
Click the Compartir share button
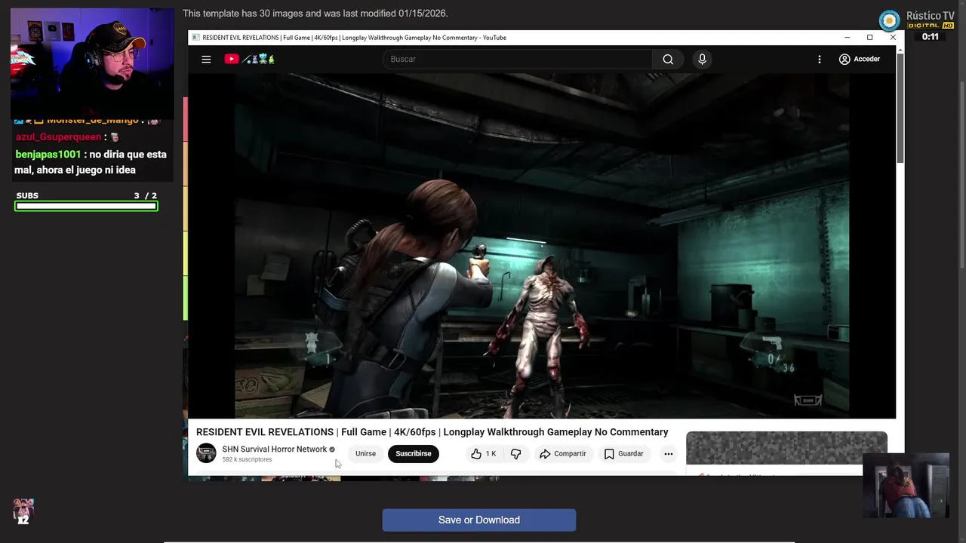click(x=563, y=453)
